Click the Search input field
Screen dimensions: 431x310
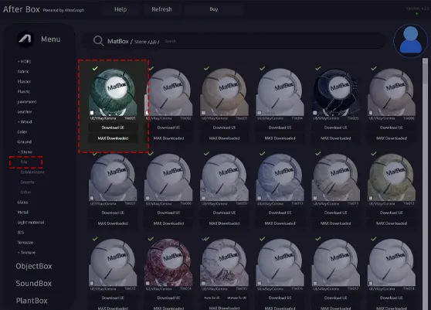click(x=272, y=41)
